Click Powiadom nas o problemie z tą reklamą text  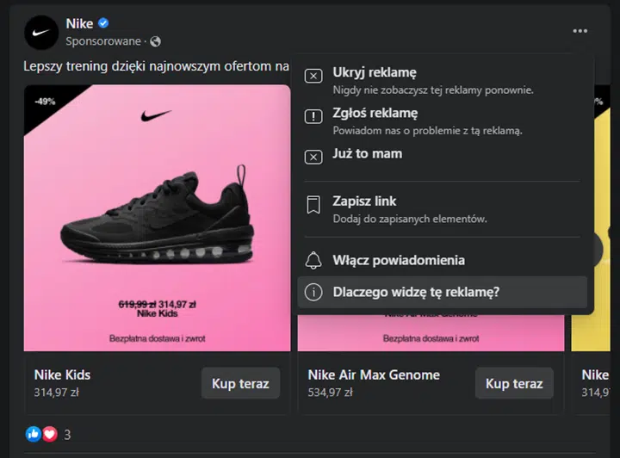click(x=427, y=131)
